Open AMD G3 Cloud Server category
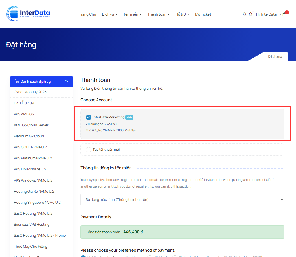 click(x=41, y=125)
